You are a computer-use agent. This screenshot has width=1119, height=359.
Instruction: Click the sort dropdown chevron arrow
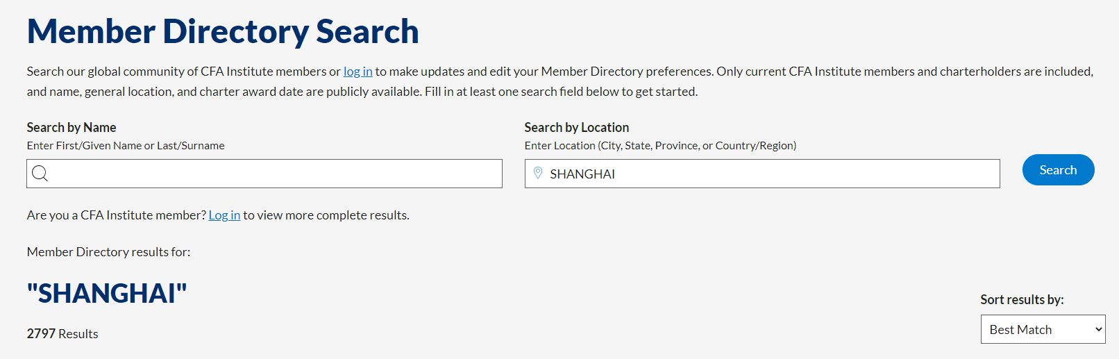point(1098,329)
